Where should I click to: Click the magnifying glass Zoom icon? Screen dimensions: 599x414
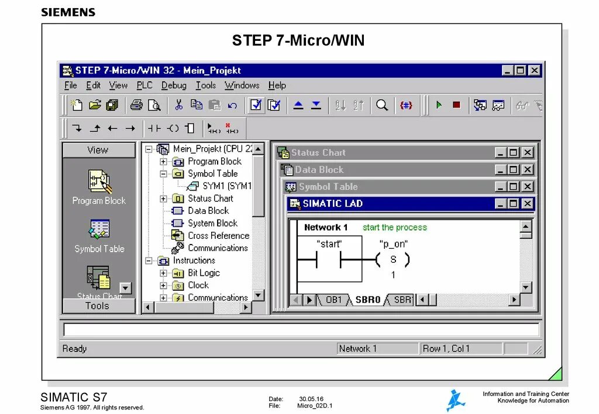point(382,105)
